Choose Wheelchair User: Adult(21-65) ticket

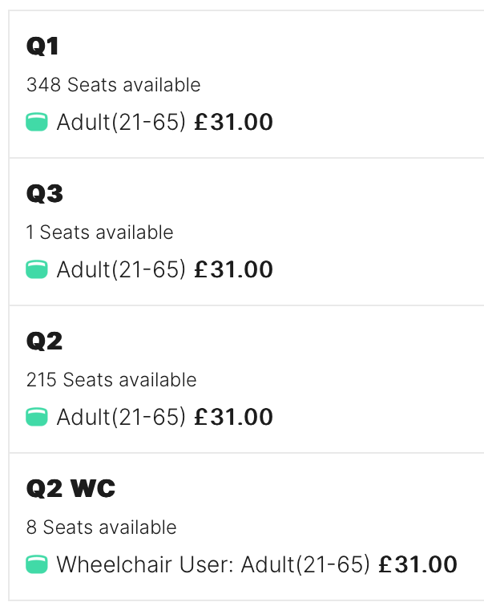(x=213, y=564)
